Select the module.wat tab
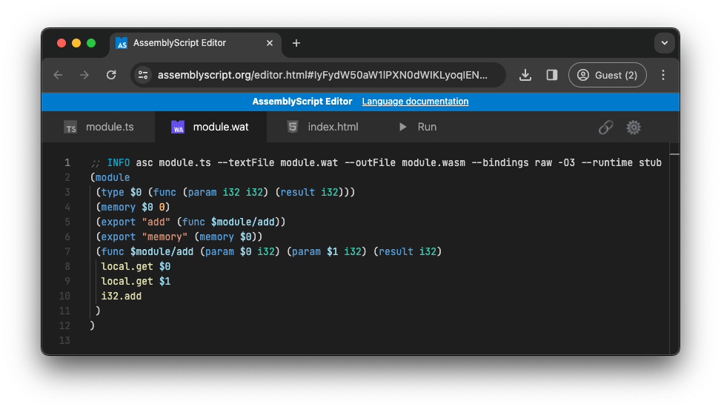Viewport: 721px width, 410px height. [210, 127]
